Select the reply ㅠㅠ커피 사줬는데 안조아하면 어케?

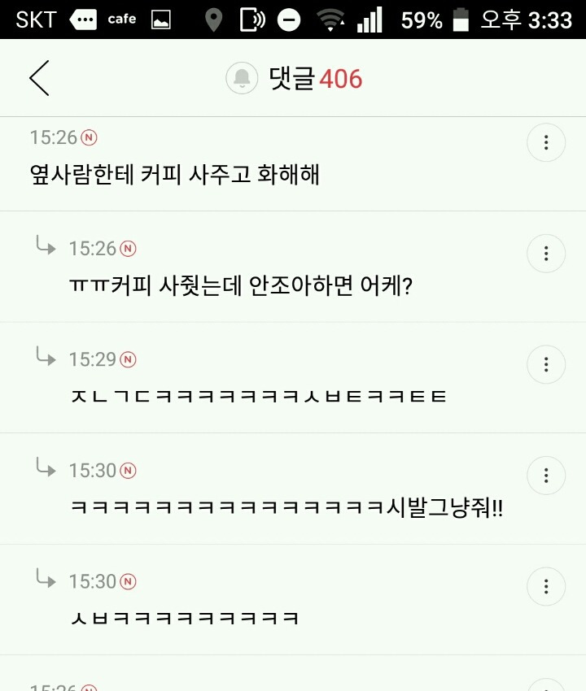(x=241, y=285)
